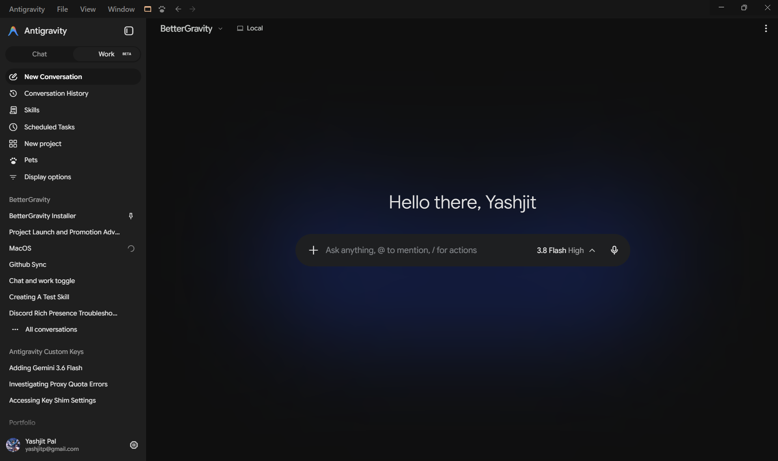Open Creating A Test Skill conversation

click(x=73, y=297)
